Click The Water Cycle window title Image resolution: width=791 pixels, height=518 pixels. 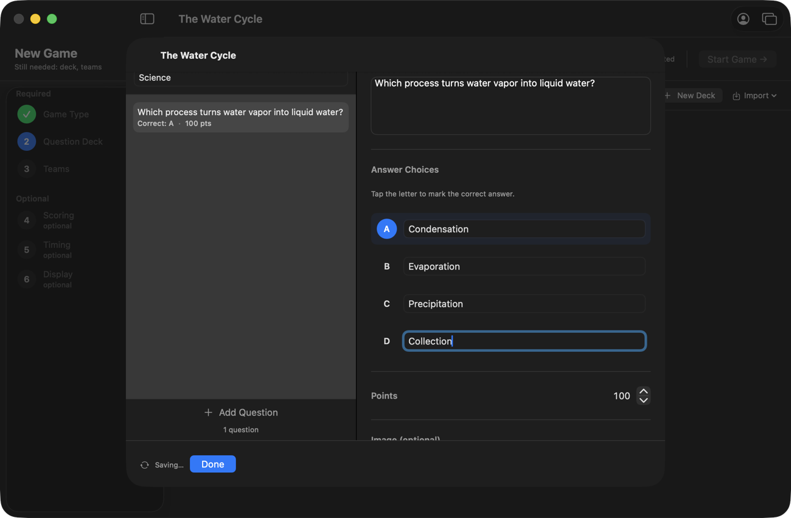220,19
